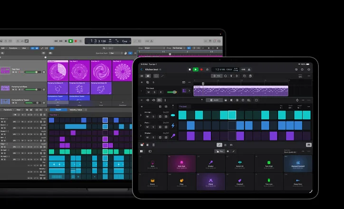The image size is (344, 209).
Task: Open the Snap Smart dropdown on Mac
Action: (155, 48)
